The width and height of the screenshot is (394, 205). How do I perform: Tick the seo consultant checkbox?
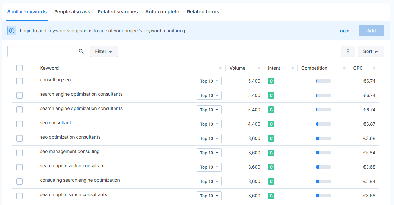pyautogui.click(x=19, y=124)
